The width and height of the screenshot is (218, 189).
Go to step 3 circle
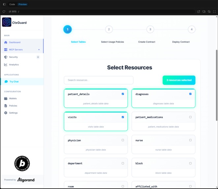coord(150,29)
